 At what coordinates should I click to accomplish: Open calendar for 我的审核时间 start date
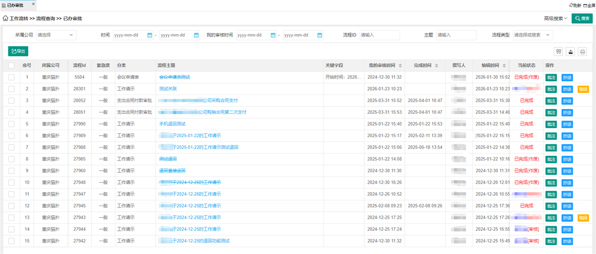click(x=273, y=35)
